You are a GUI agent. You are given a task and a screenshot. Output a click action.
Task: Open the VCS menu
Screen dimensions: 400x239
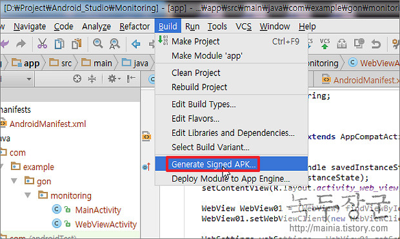243,26
